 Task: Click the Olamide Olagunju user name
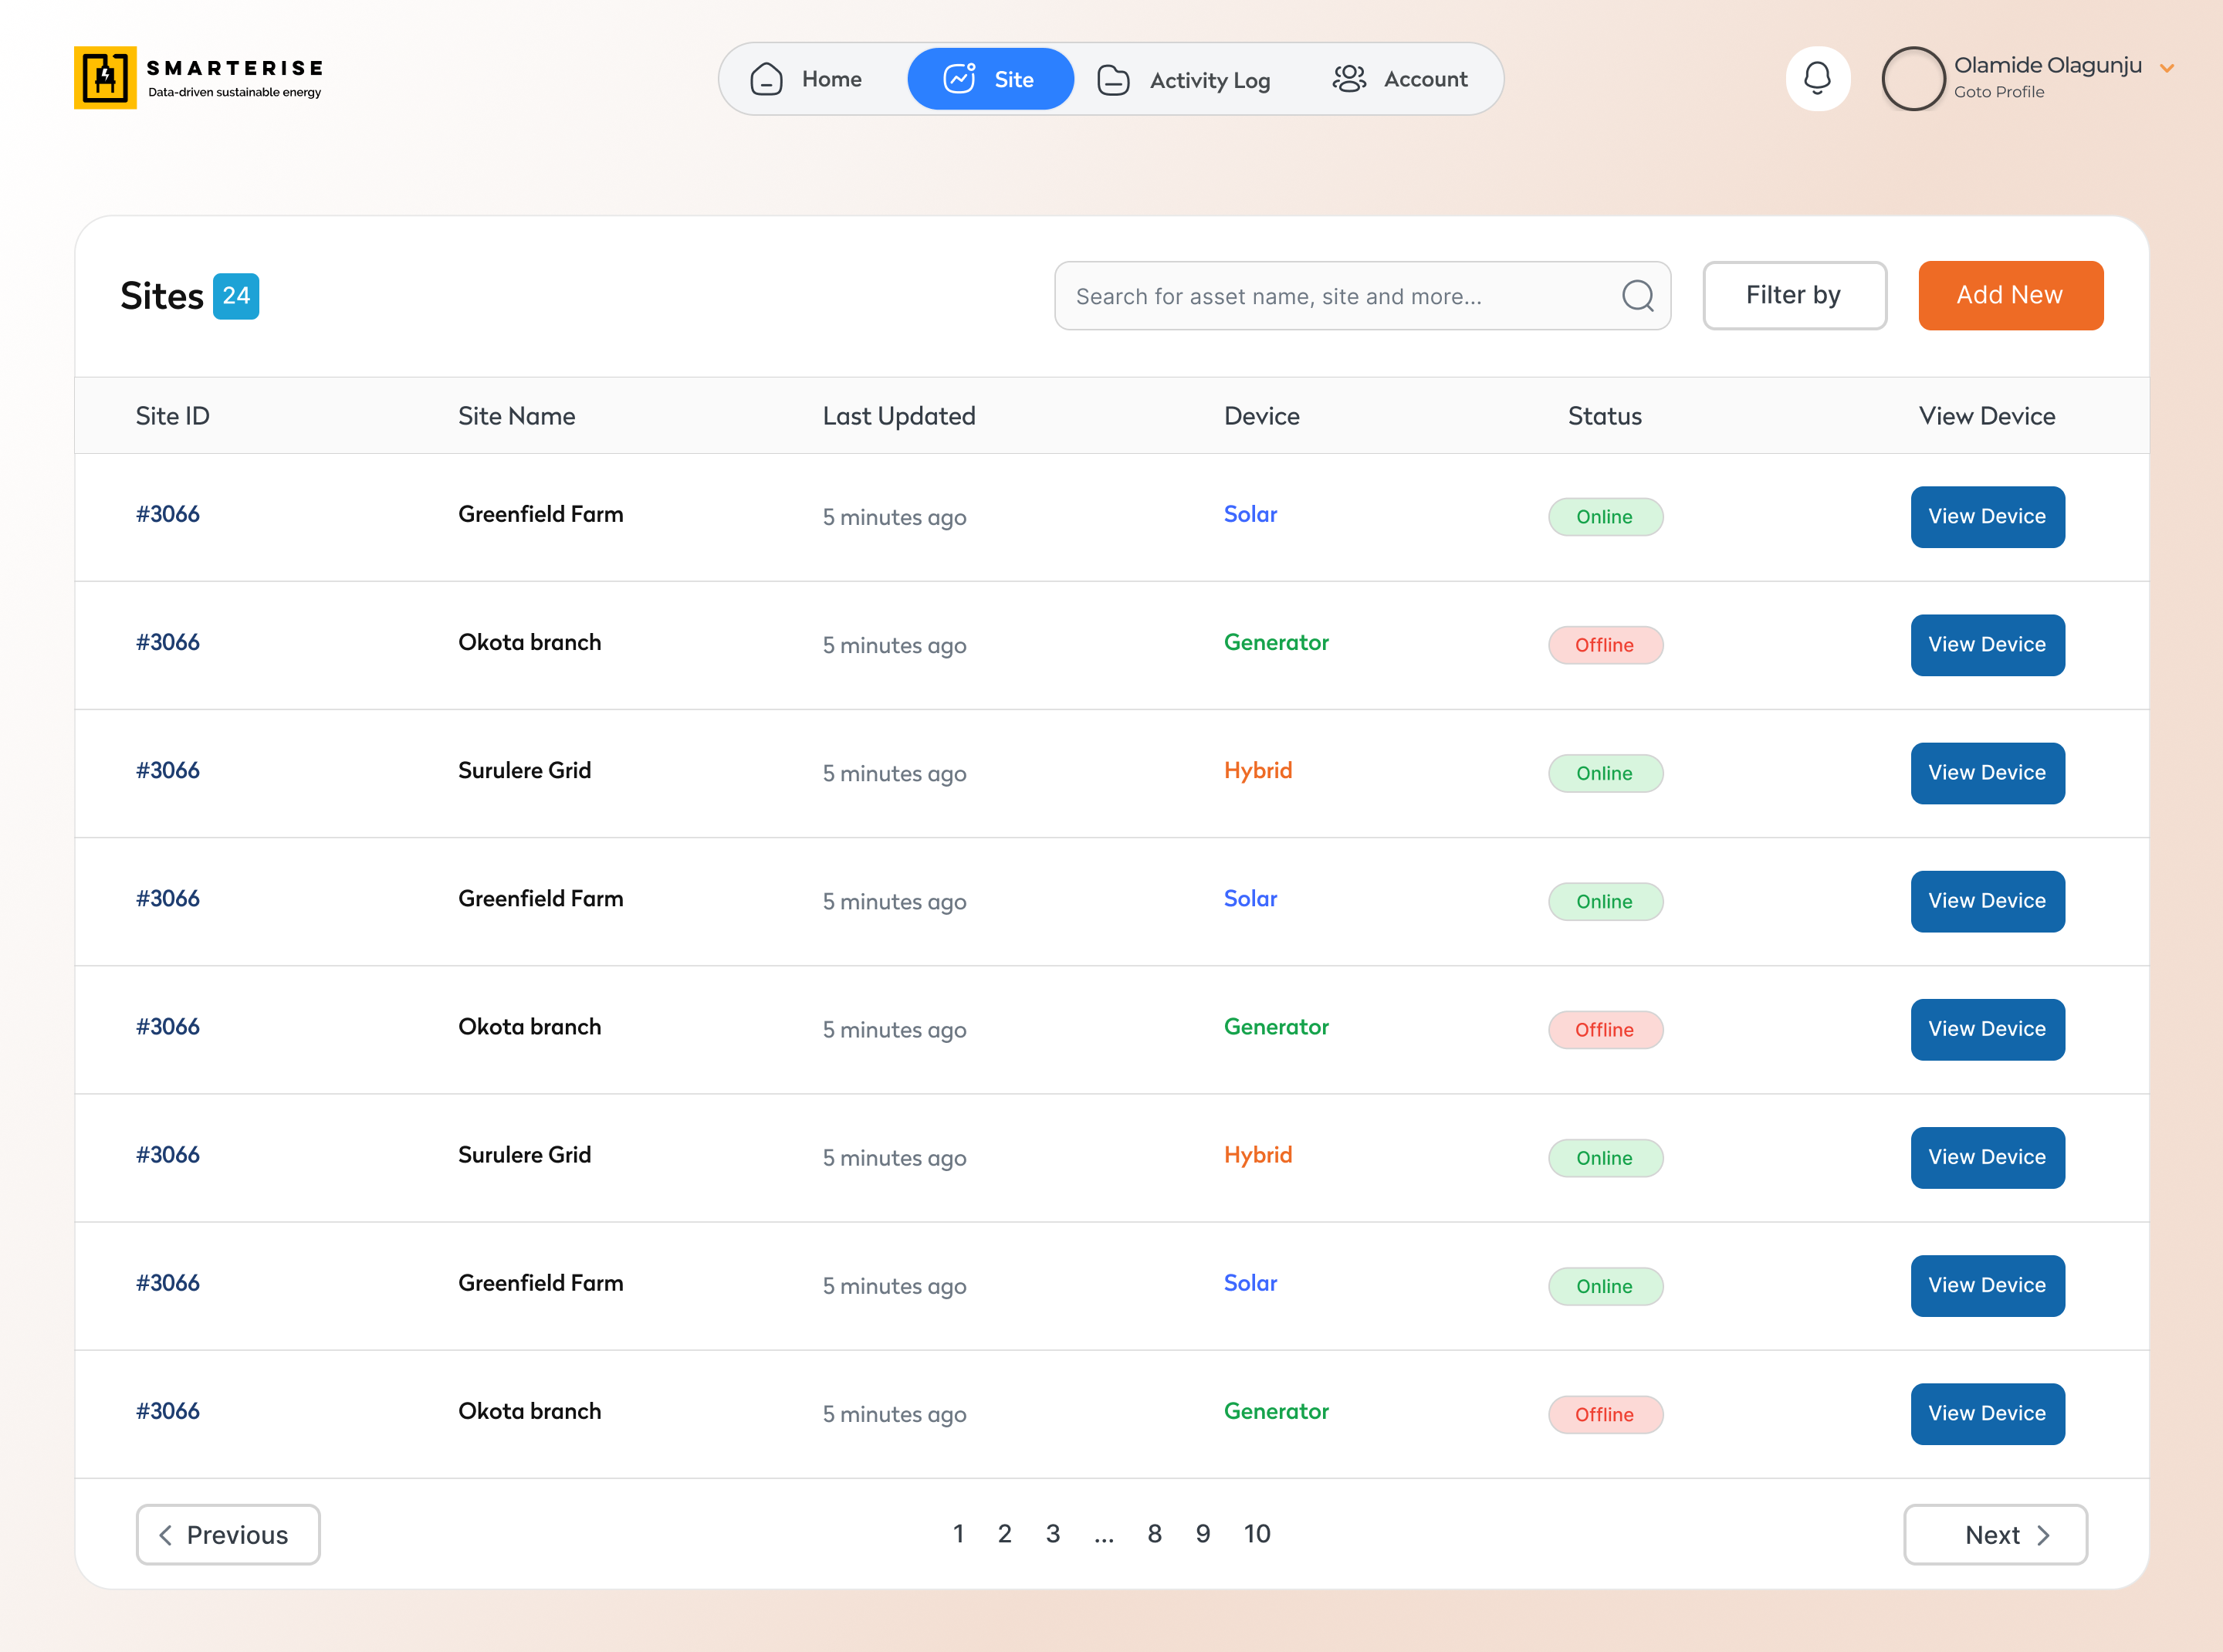point(2047,65)
